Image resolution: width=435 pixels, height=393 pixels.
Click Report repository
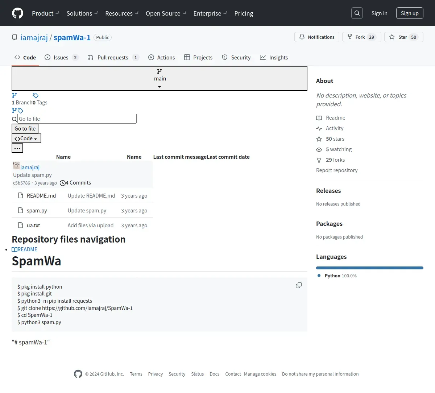[337, 170]
